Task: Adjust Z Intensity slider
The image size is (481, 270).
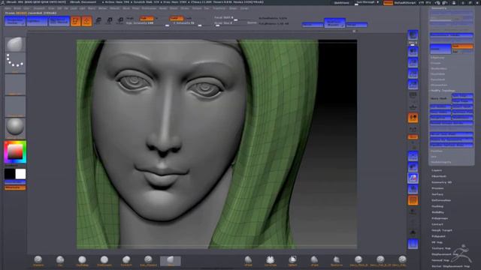Action: coord(186,23)
